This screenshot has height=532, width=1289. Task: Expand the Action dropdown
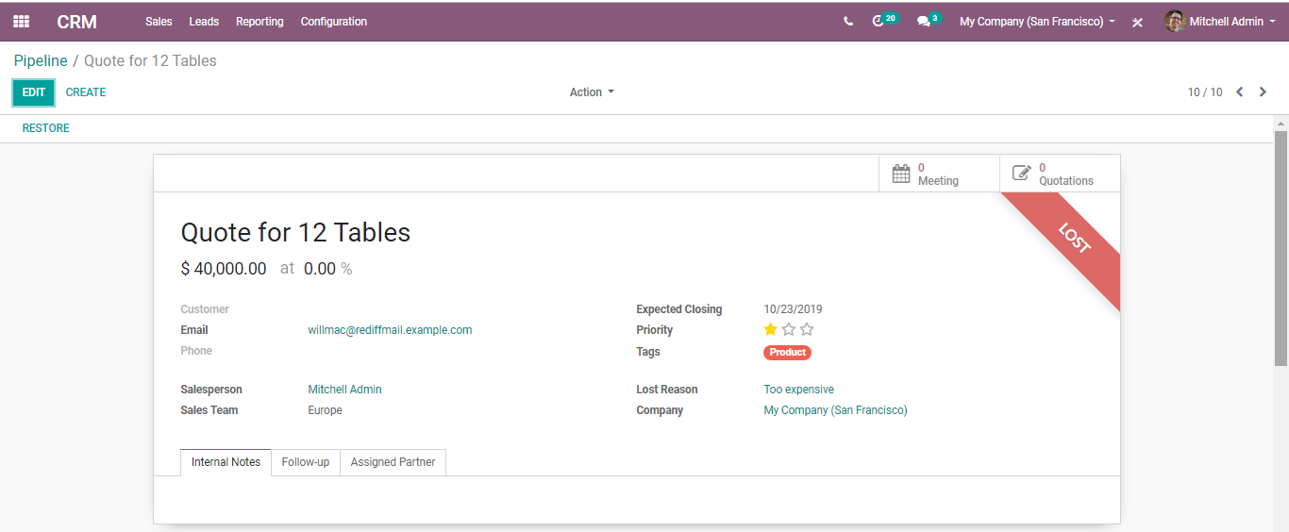click(592, 92)
